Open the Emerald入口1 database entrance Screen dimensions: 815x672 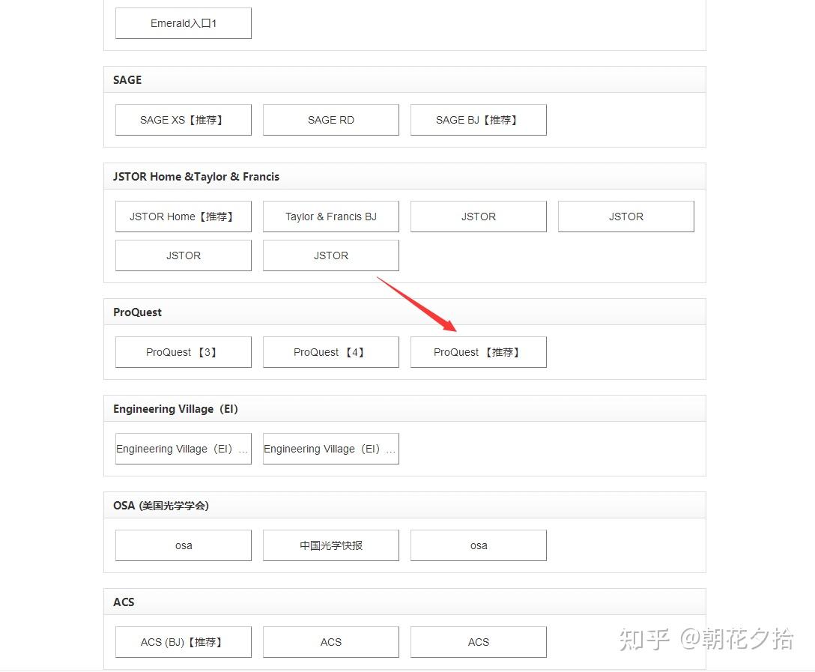pyautogui.click(x=183, y=23)
